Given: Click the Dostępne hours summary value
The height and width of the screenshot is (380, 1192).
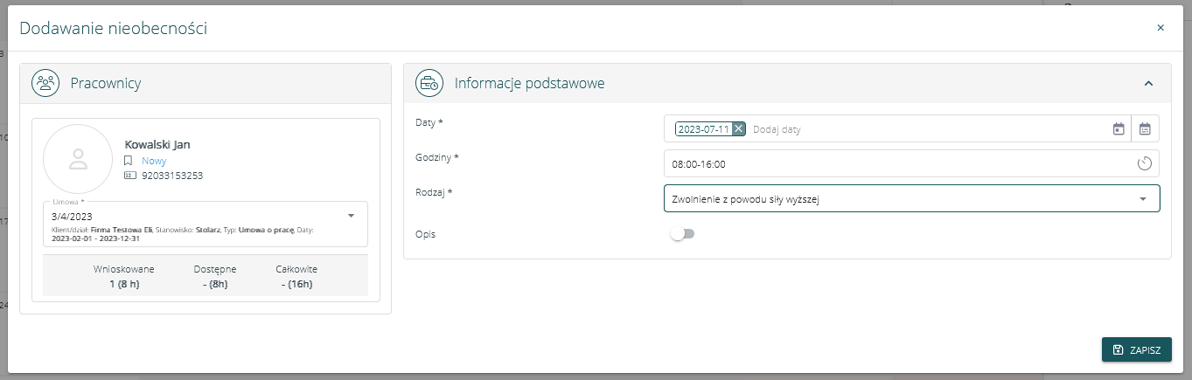Looking at the screenshot, I should tap(214, 283).
